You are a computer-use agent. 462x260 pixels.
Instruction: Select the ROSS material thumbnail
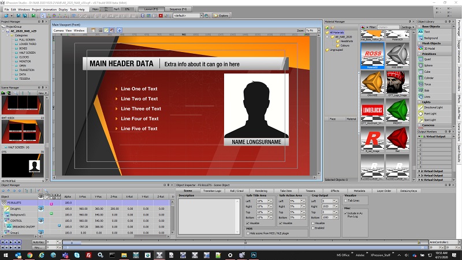pyautogui.click(x=372, y=55)
